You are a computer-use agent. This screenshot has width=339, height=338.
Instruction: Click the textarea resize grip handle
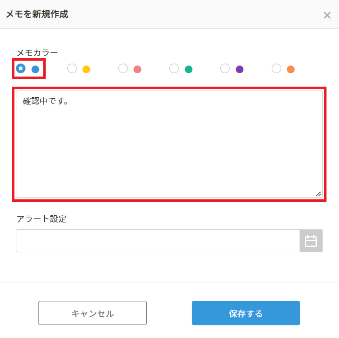tap(318, 194)
